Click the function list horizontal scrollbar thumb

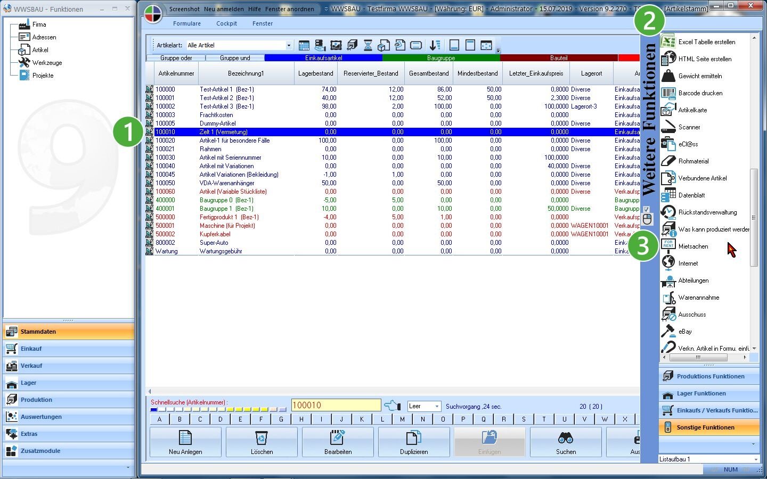pyautogui.click(x=698, y=357)
